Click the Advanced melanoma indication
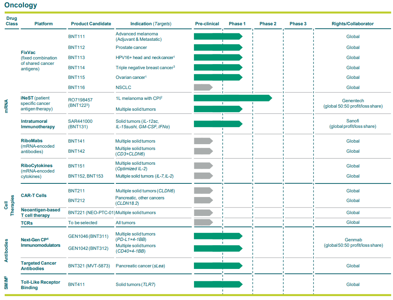Image resolution: width=393 pixels, height=300 pixels. [x=139, y=37]
